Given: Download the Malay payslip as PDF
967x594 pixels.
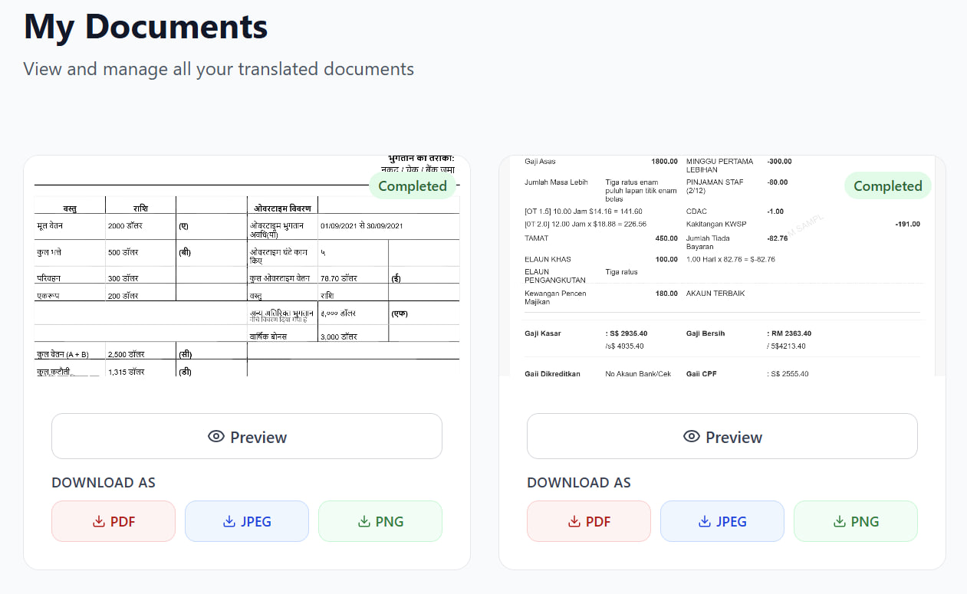Looking at the screenshot, I should point(589,521).
